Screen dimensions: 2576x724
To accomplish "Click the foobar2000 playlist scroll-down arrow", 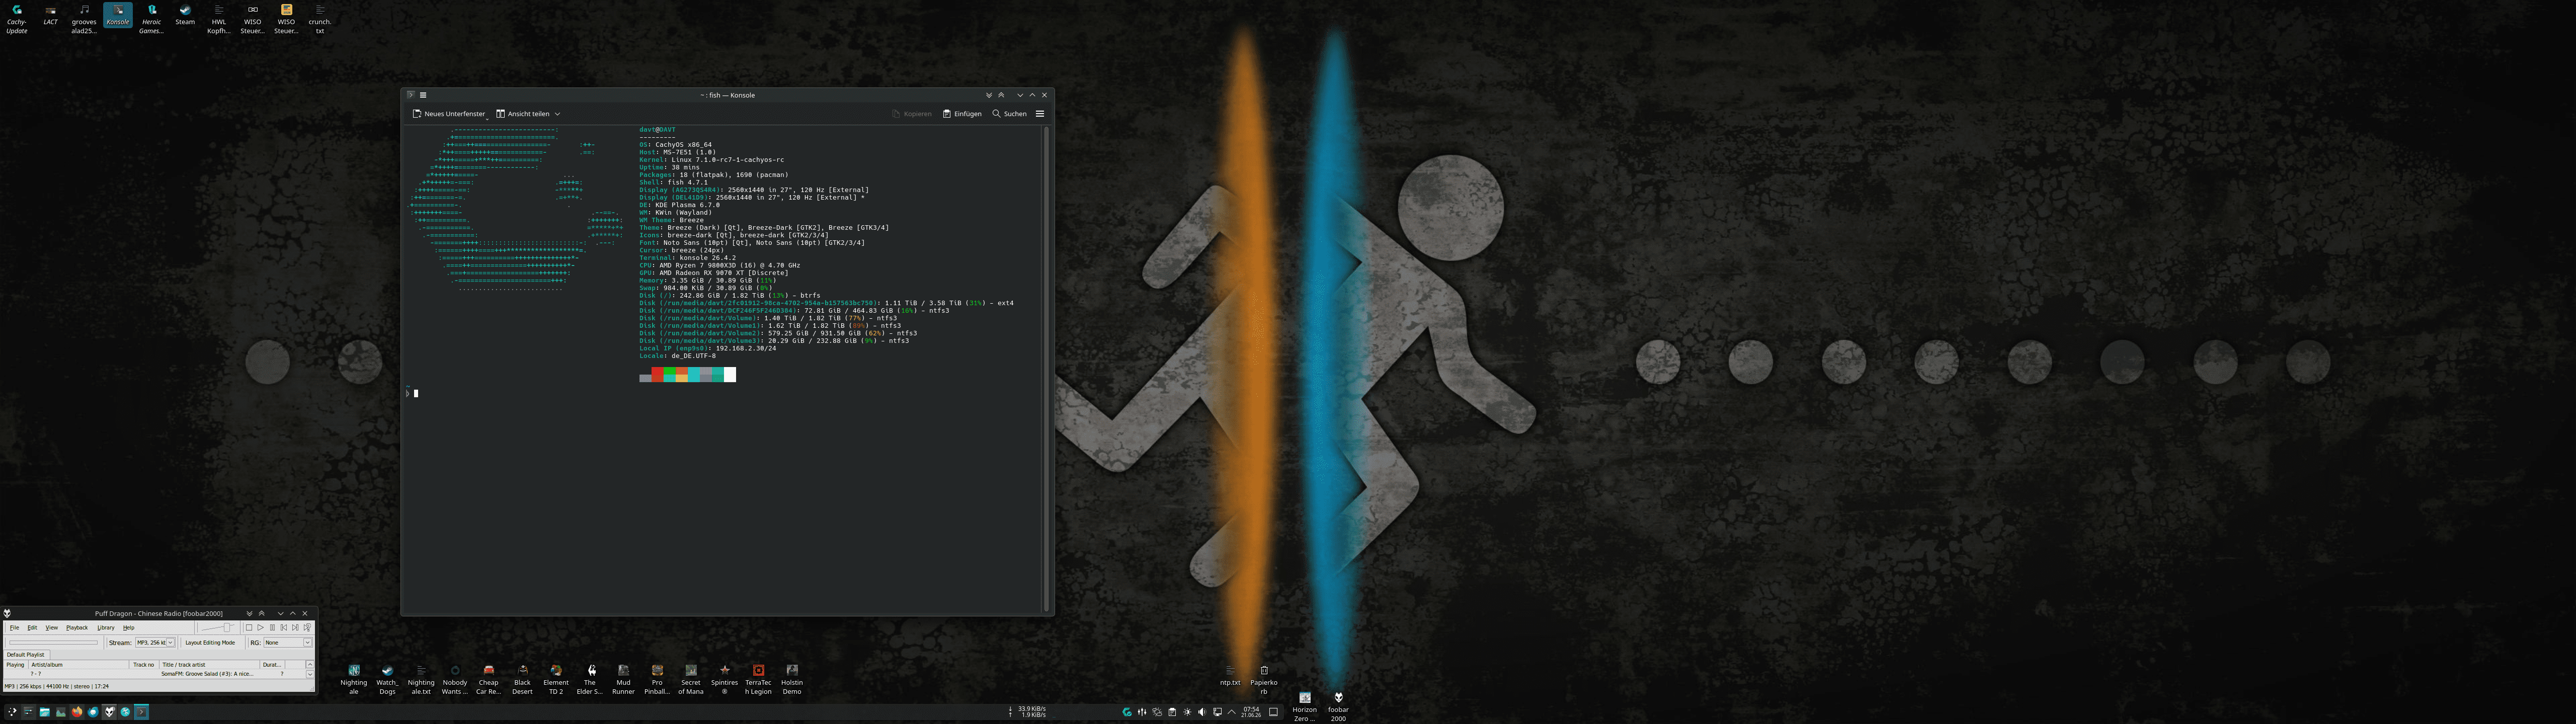I will coord(310,675).
